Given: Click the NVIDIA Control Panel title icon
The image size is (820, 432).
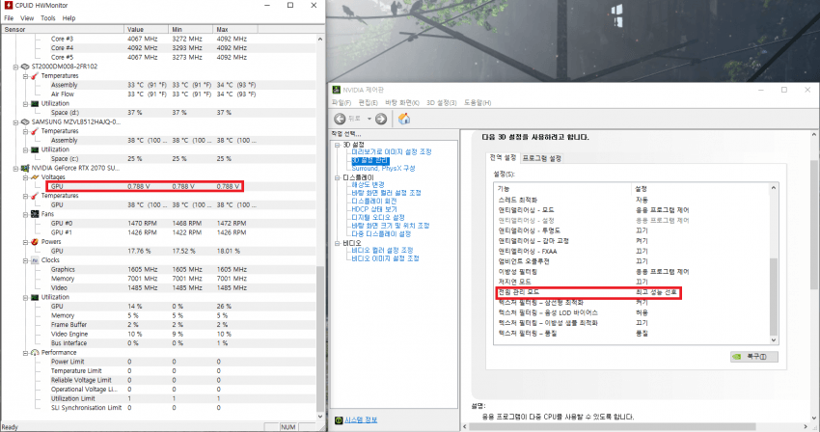Looking at the screenshot, I should (x=337, y=90).
